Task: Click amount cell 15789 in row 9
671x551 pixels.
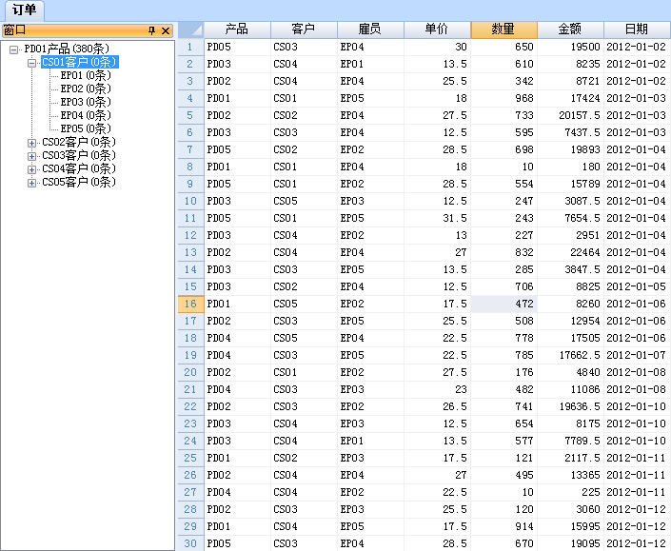Action: click(570, 184)
